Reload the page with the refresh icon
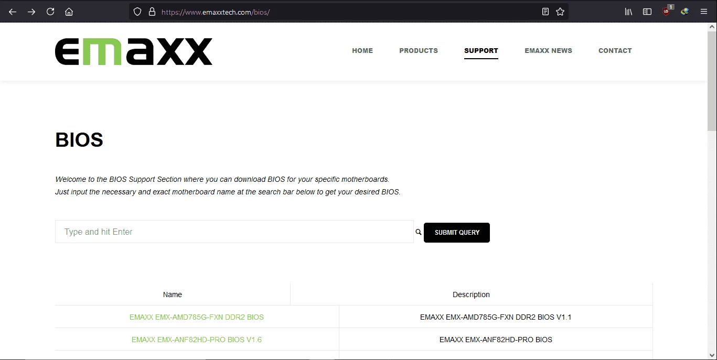 [50, 12]
